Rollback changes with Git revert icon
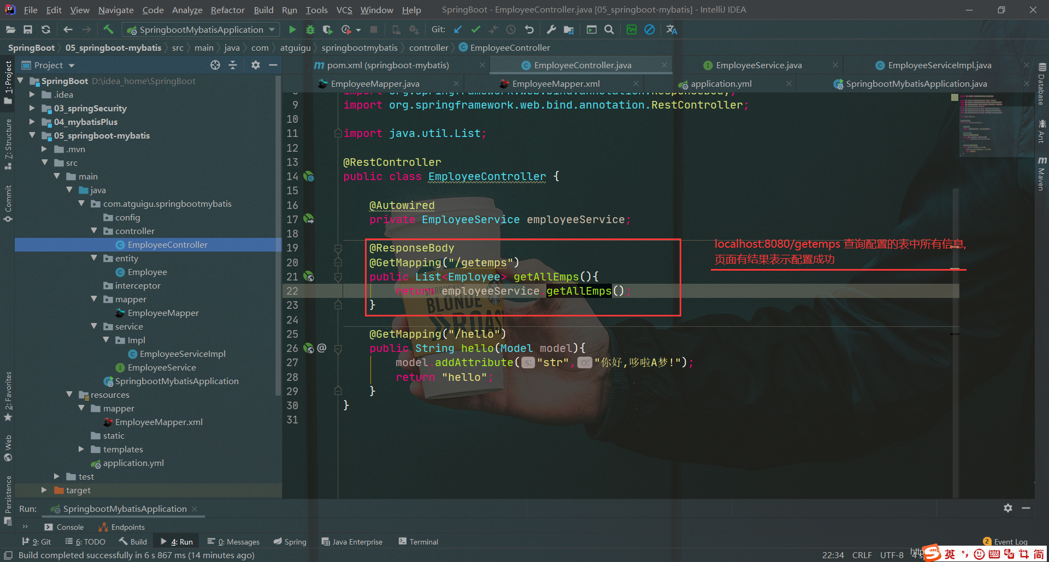Screen dimensions: 1049x562 (x=529, y=29)
